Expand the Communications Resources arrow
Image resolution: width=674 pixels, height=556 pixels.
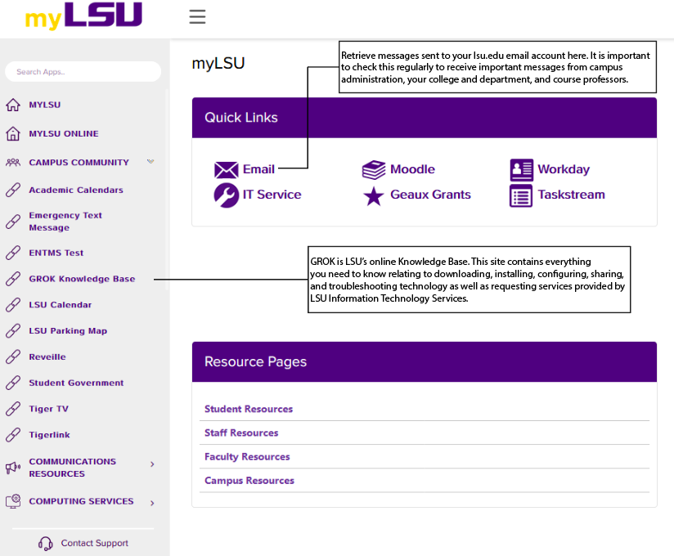pyautogui.click(x=152, y=464)
